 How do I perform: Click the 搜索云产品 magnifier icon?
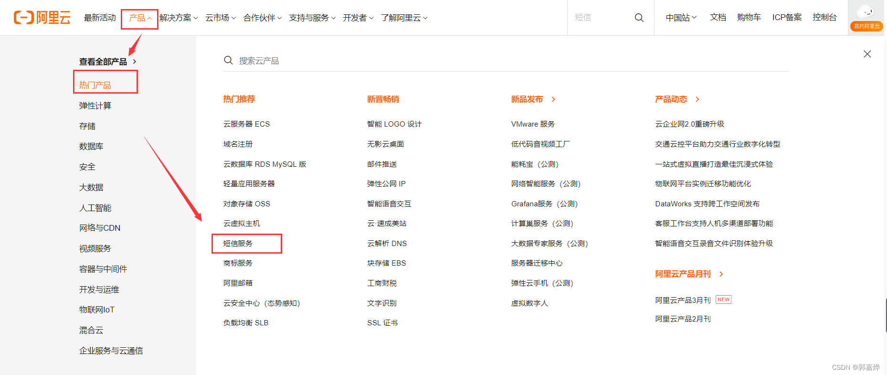(x=228, y=60)
